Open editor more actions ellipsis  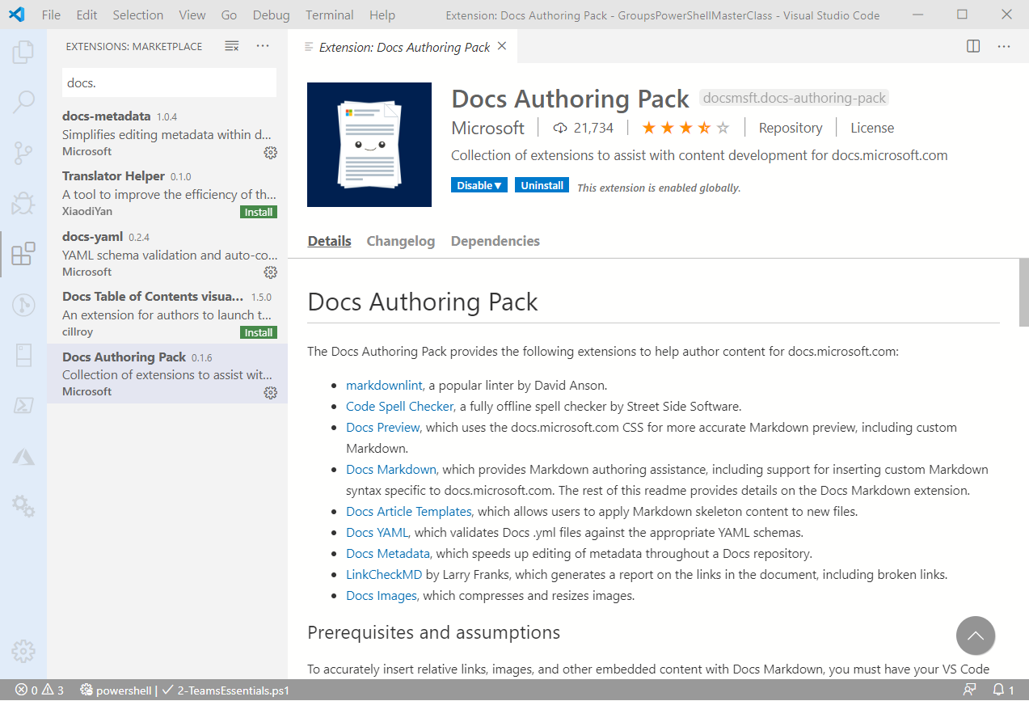[1004, 46]
